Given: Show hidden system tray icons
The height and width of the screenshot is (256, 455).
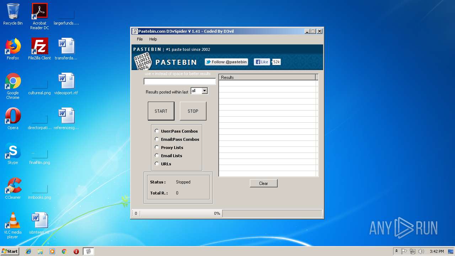Looking at the screenshot, I should (396, 251).
